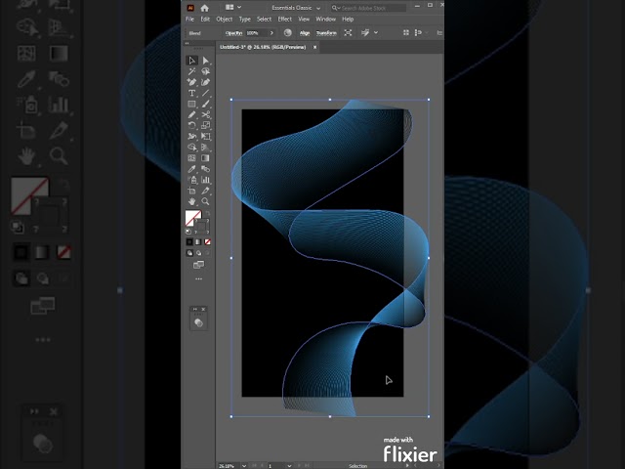Choose the Warp tool
The width and height of the screenshot is (625, 469).
pyautogui.click(x=191, y=137)
